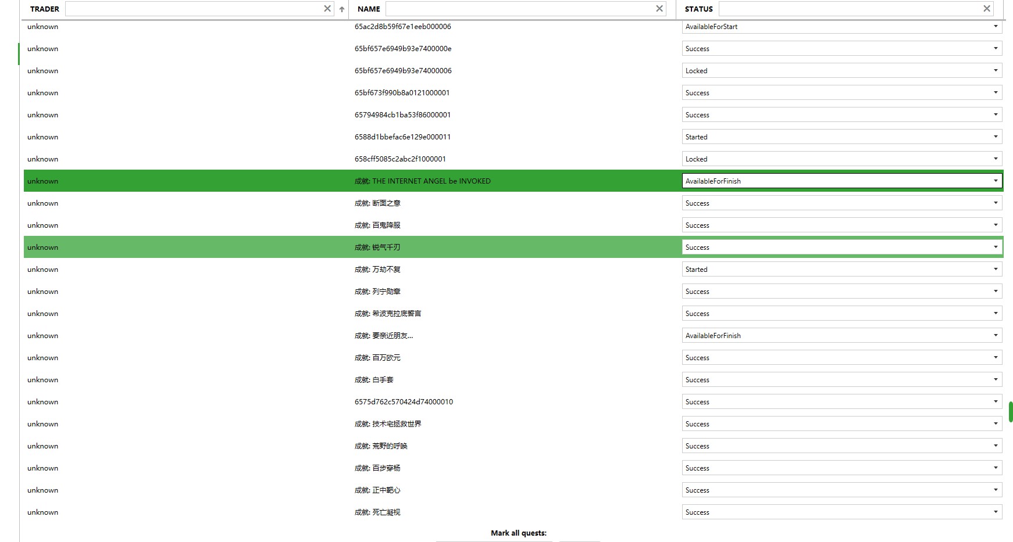This screenshot has height=542, width=1013.
Task: Clear the TRADER filter text box
Action: click(x=327, y=9)
